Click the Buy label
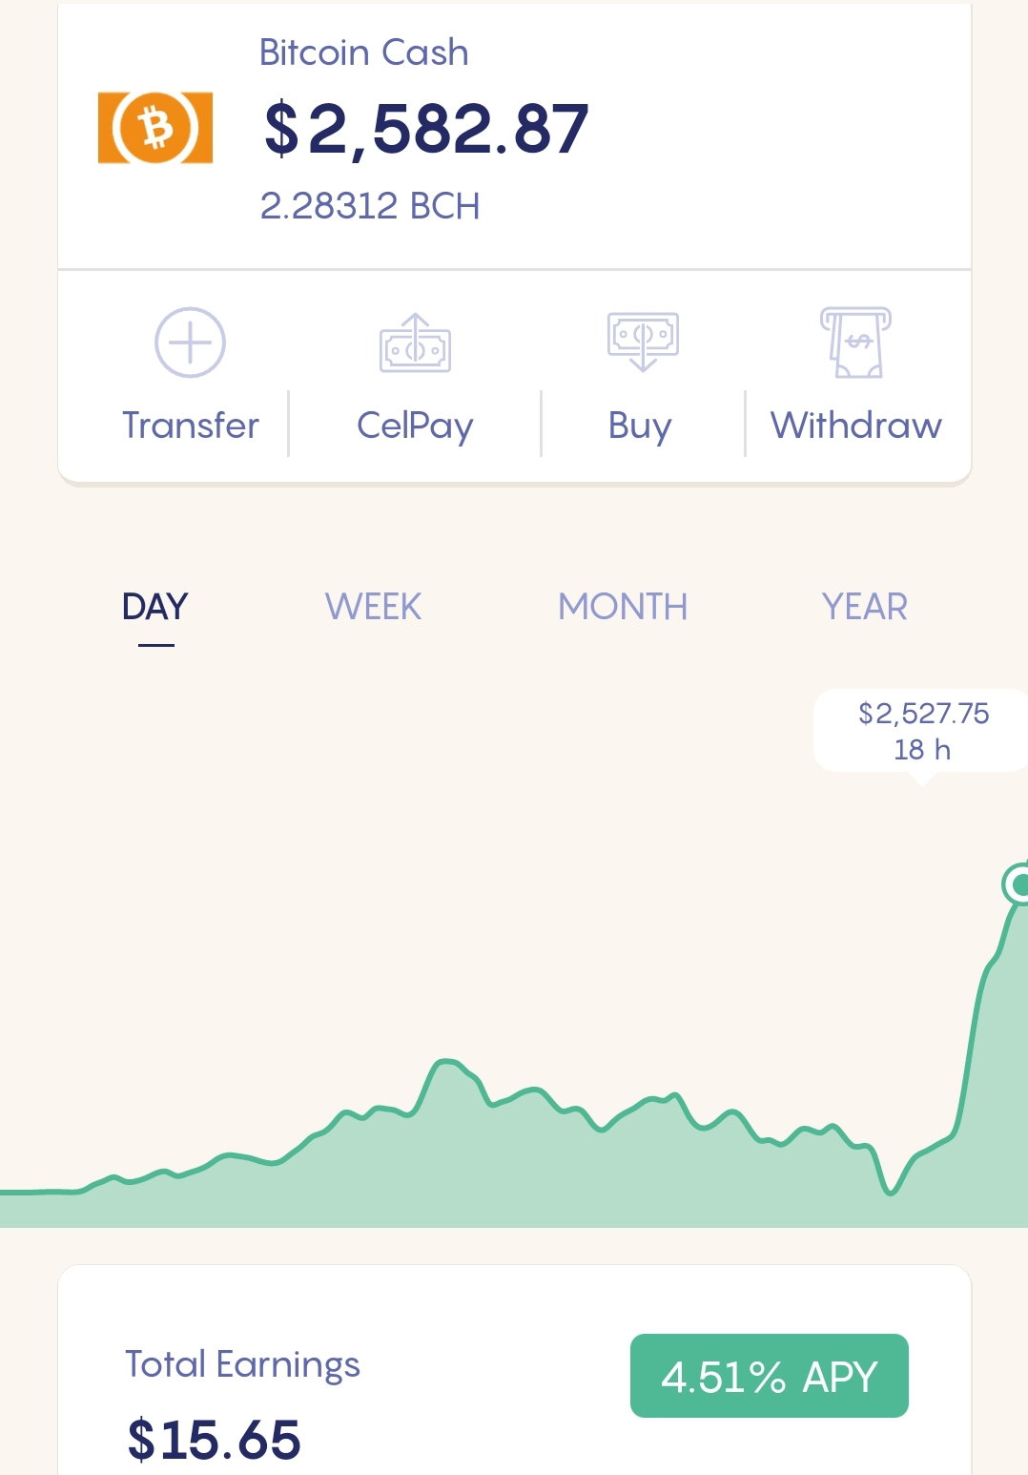Image resolution: width=1028 pixels, height=1475 pixels. [640, 426]
